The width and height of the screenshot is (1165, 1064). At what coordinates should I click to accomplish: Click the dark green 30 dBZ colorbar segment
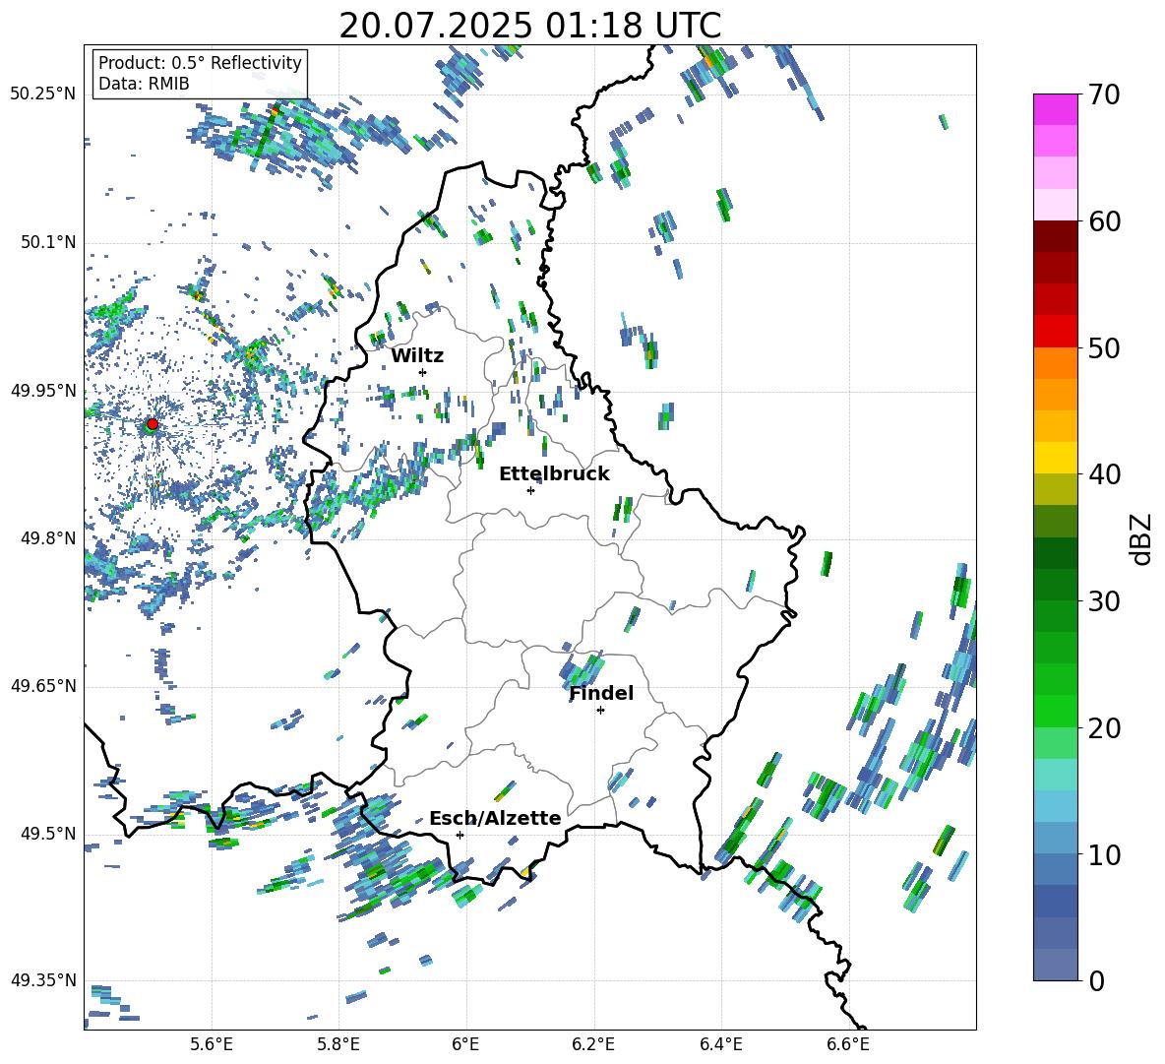[x=1055, y=584]
